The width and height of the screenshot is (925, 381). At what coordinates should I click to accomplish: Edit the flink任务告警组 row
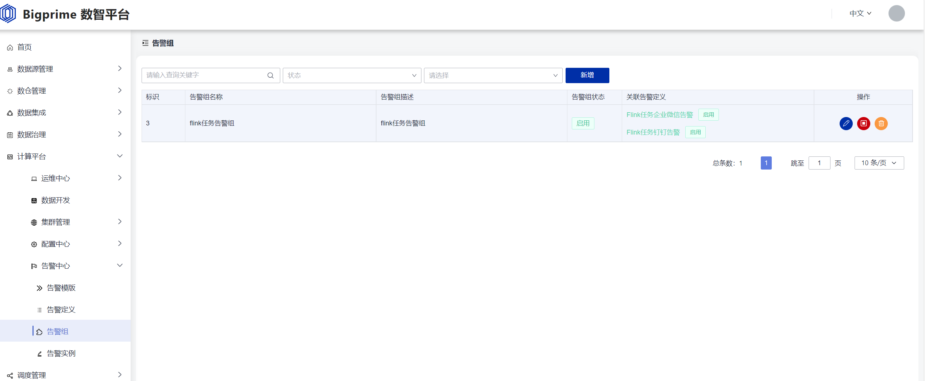846,124
